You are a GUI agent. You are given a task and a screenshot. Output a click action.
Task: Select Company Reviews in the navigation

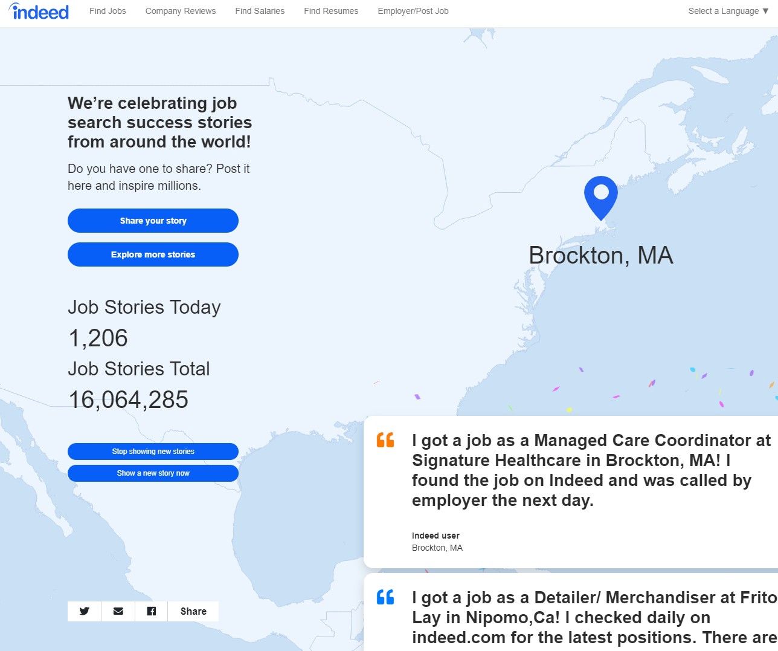tap(180, 10)
